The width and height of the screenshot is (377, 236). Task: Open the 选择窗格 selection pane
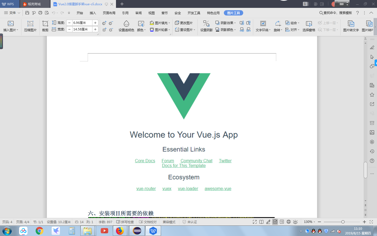coord(309,26)
